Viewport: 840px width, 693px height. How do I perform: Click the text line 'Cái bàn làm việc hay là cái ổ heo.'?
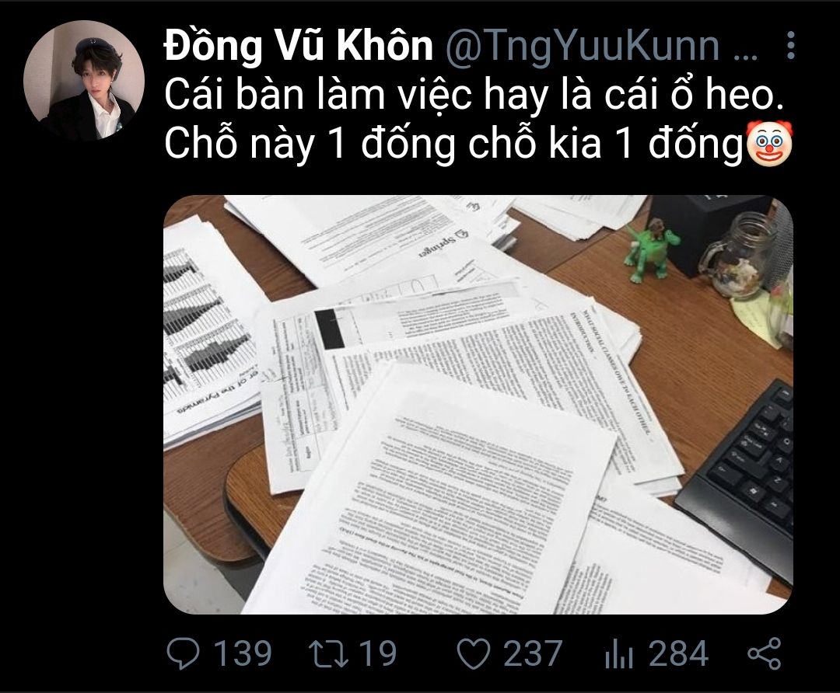pos(474,95)
